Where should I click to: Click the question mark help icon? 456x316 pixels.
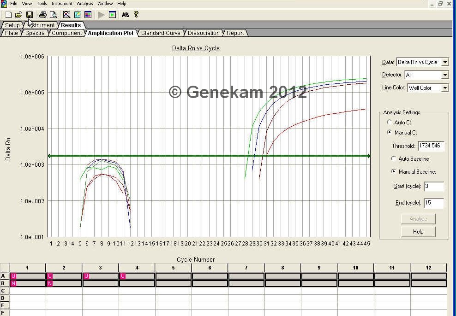tap(136, 14)
